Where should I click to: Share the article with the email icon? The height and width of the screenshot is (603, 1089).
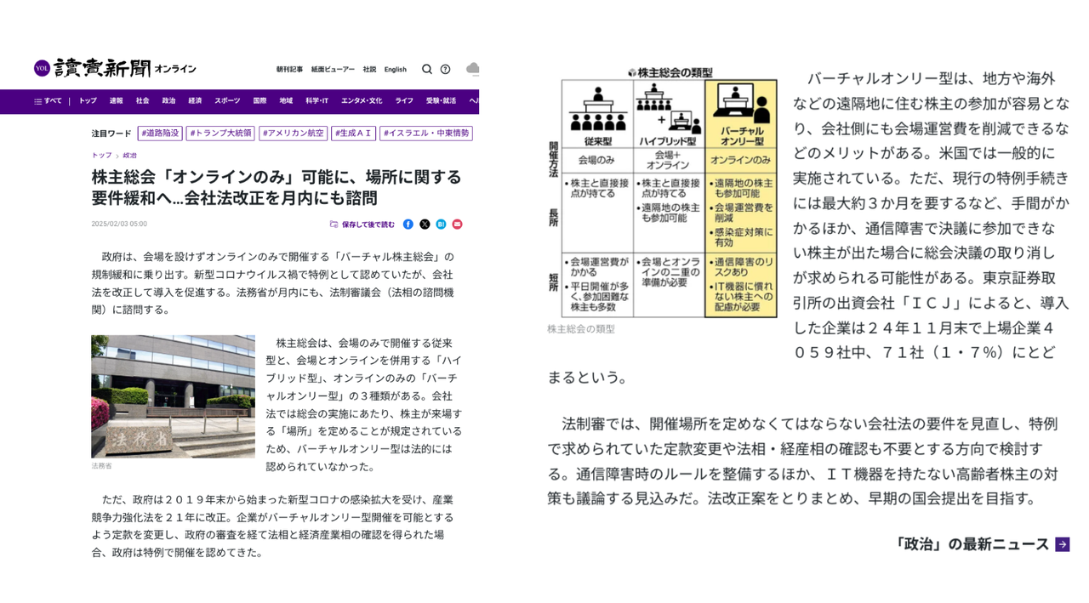click(x=457, y=225)
